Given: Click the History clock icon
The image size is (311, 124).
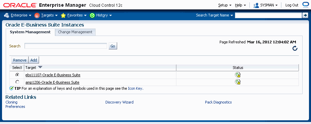Looking at the screenshot, I should click(x=92, y=15).
